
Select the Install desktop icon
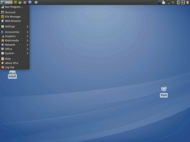pos(12,75)
